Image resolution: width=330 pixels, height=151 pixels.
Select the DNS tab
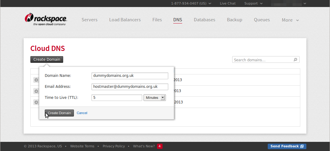178,20
